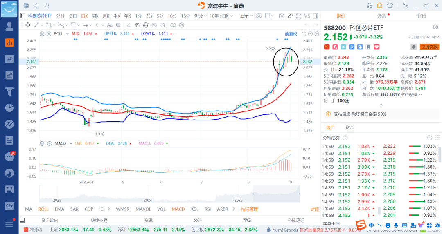The height and width of the screenshot is (234, 442).
Task: Take a chart screenshot with camera icon
Action: 282,16
